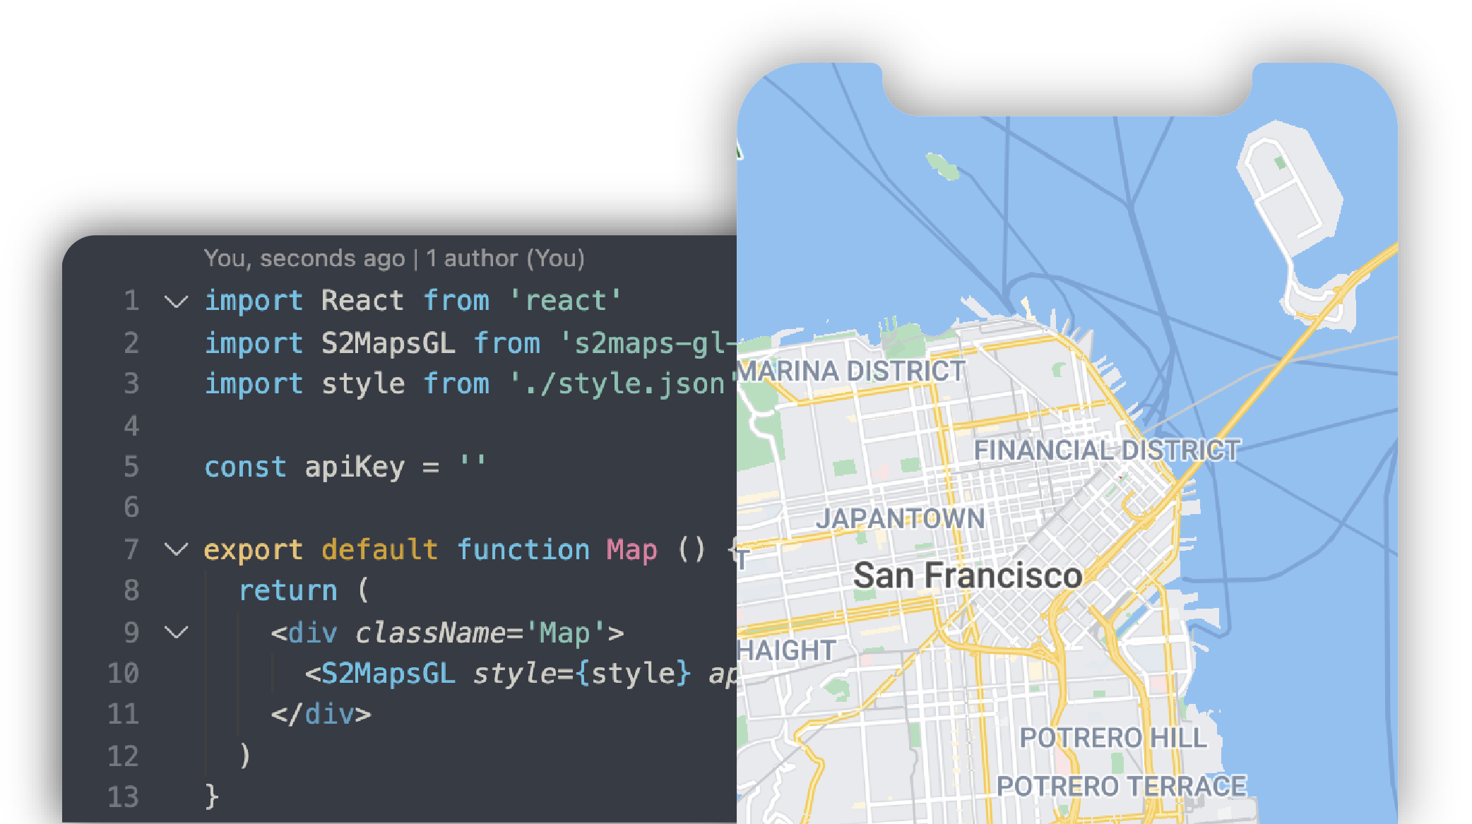Click the closing </div> tag on line 11
This screenshot has width=1472, height=824.
320,715
